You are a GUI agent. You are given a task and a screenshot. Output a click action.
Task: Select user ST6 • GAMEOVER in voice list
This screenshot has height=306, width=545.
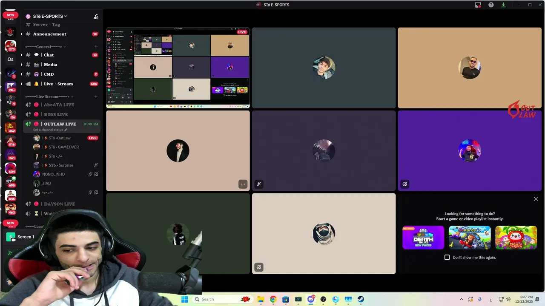point(66,147)
